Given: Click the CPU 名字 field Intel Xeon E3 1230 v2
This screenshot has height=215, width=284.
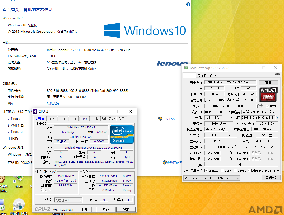Looking at the screenshot, I should pyautogui.click(x=81, y=127).
